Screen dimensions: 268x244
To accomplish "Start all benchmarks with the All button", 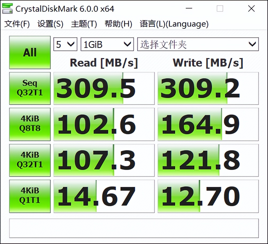I will [29, 52].
